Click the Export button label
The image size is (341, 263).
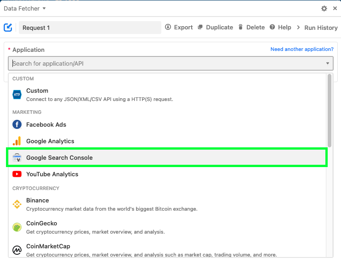point(183,27)
